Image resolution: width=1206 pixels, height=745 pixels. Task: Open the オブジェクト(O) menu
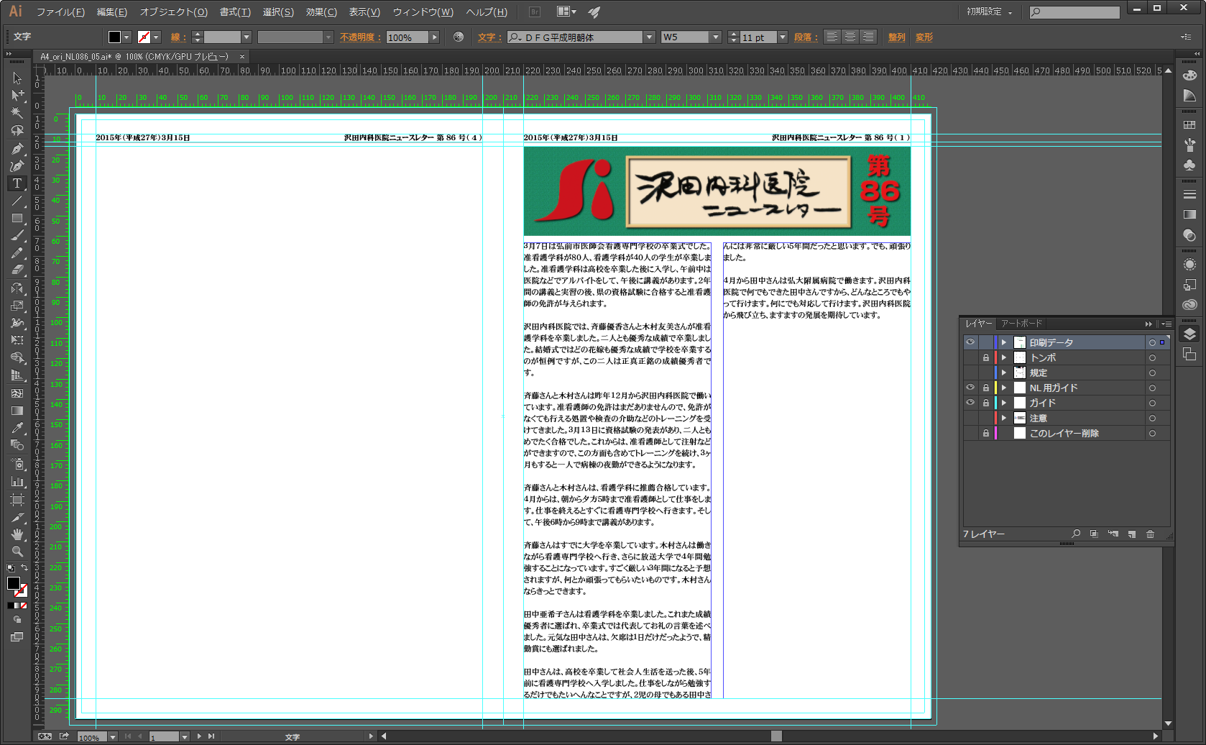[x=174, y=12]
